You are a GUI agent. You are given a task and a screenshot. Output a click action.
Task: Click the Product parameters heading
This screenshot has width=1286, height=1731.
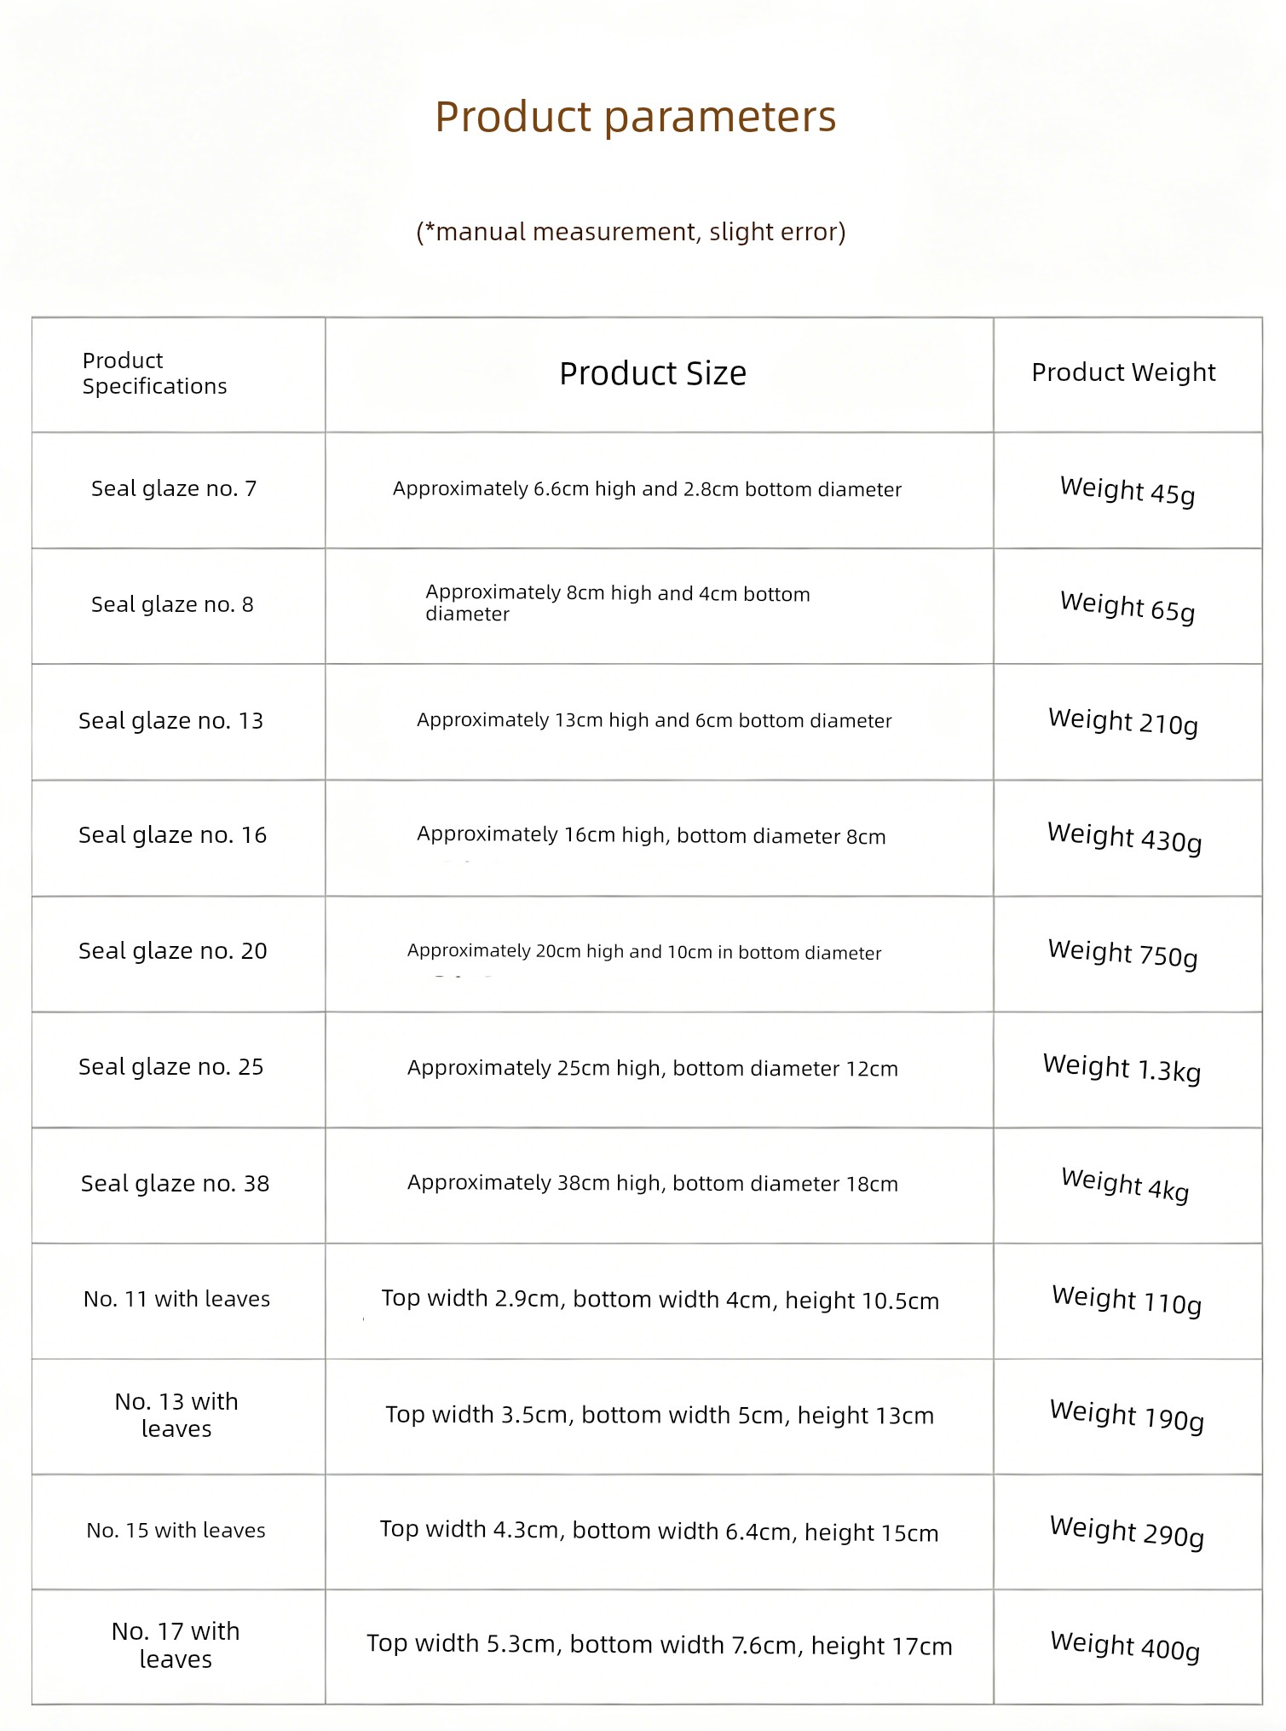636,117
